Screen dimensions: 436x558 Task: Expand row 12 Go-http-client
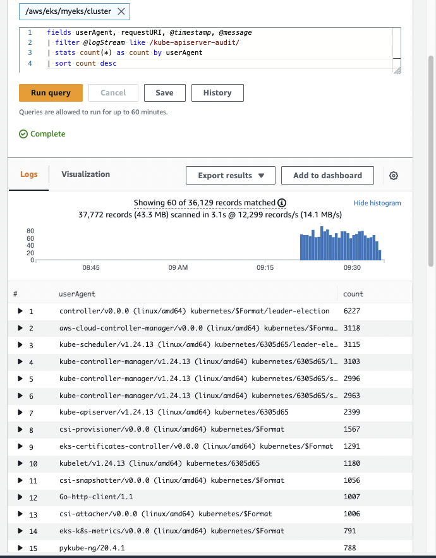click(x=20, y=497)
